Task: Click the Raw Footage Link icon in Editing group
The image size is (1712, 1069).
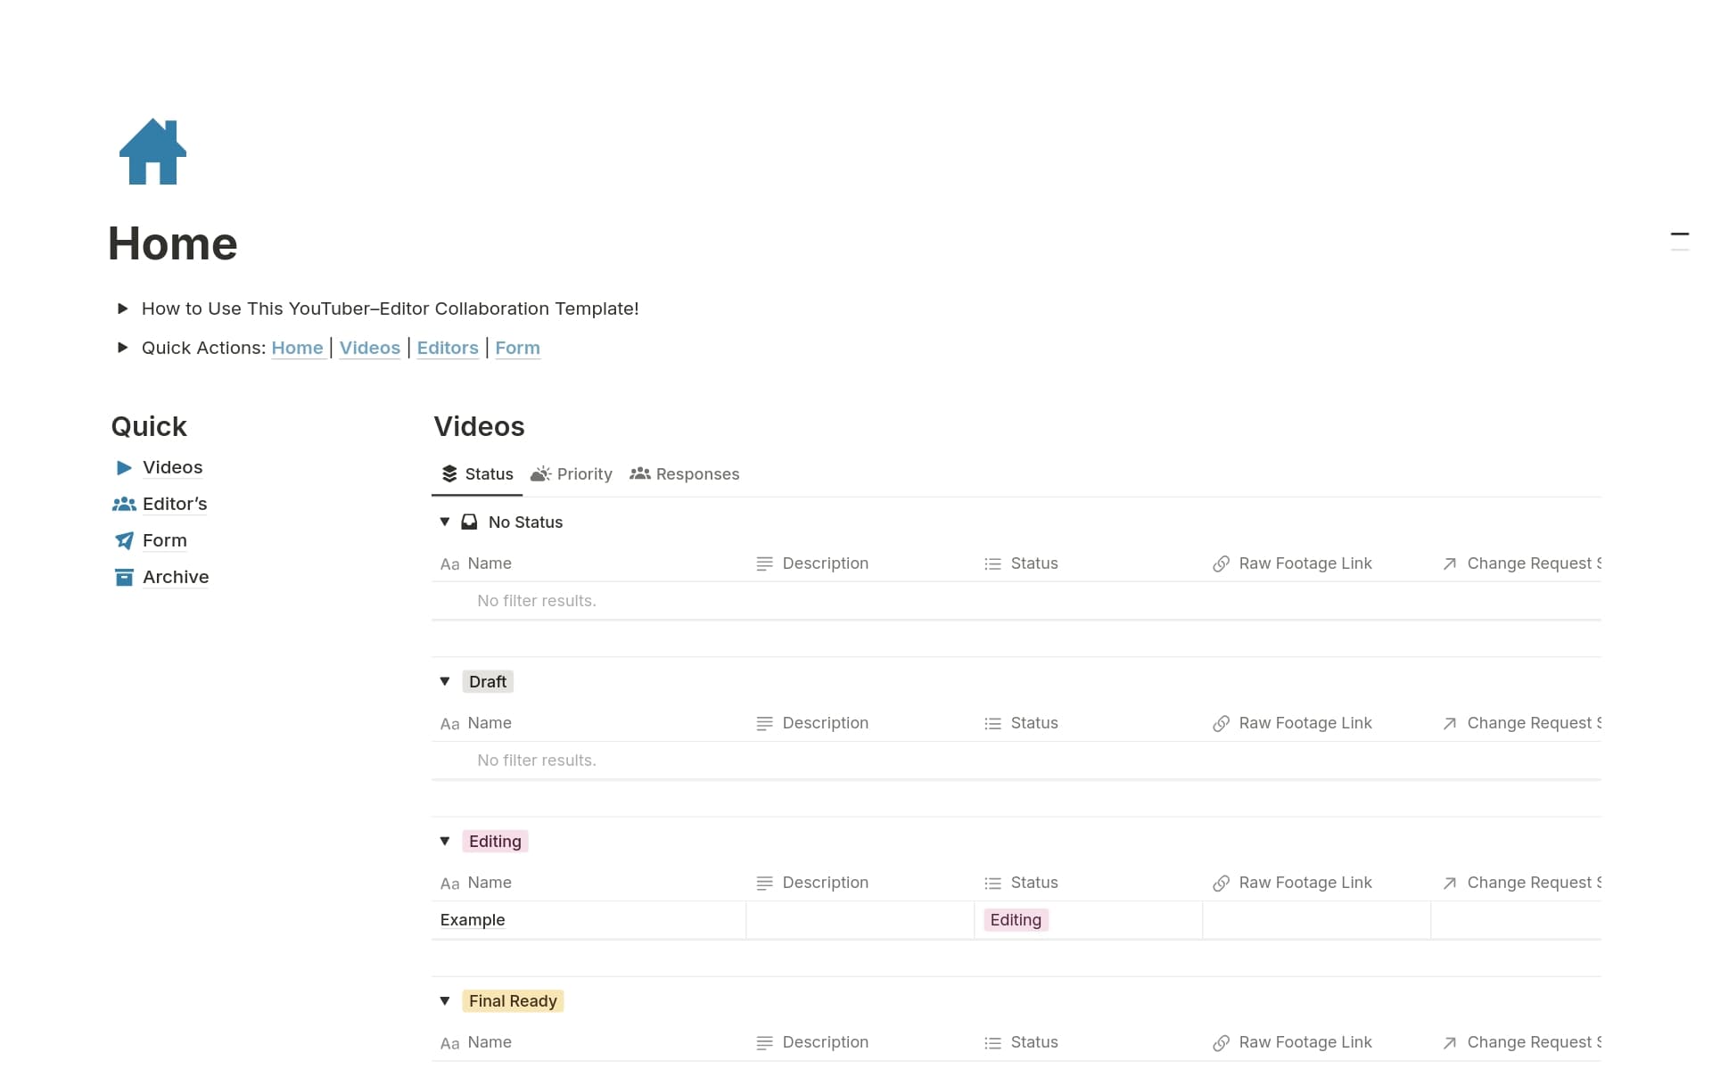Action: [1221, 884]
